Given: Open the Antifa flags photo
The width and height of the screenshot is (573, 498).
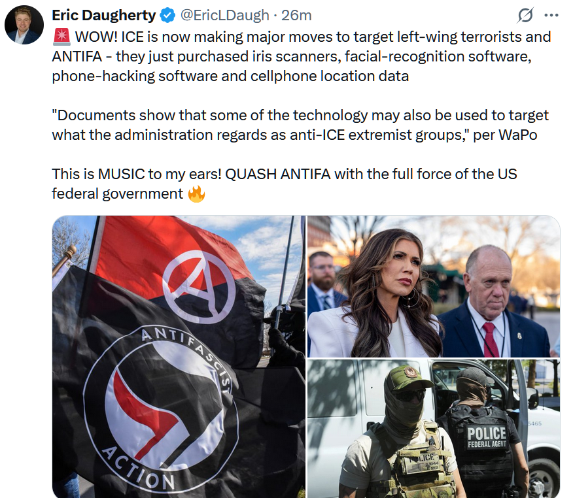Looking at the screenshot, I should (179, 356).
